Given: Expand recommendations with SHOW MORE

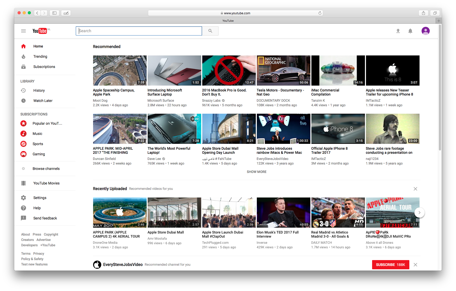Looking at the screenshot, I should (257, 172).
